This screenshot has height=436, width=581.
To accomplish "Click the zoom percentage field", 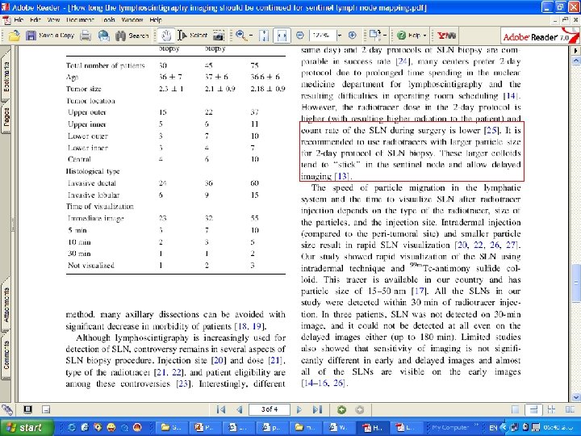I will (x=322, y=36).
